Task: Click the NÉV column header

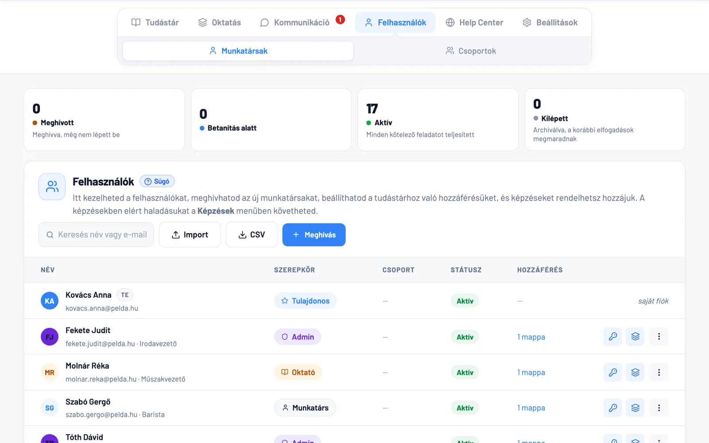Action: [48, 270]
